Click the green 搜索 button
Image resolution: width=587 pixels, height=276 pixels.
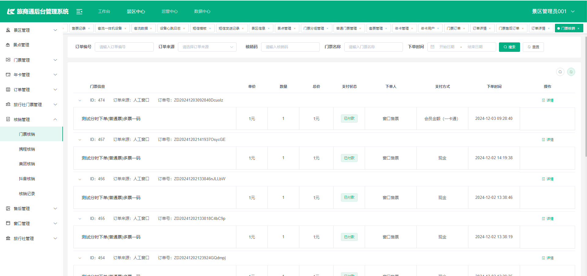[509, 47]
